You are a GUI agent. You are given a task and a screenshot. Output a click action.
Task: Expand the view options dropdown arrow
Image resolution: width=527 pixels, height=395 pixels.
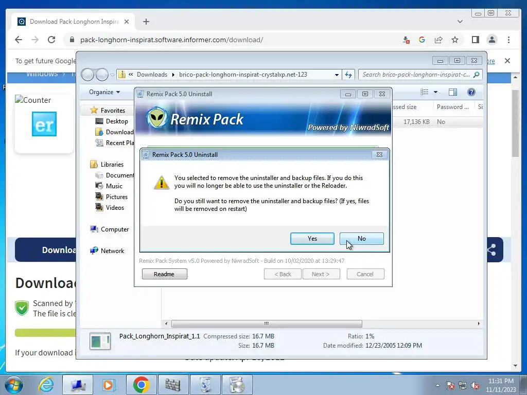point(435,92)
